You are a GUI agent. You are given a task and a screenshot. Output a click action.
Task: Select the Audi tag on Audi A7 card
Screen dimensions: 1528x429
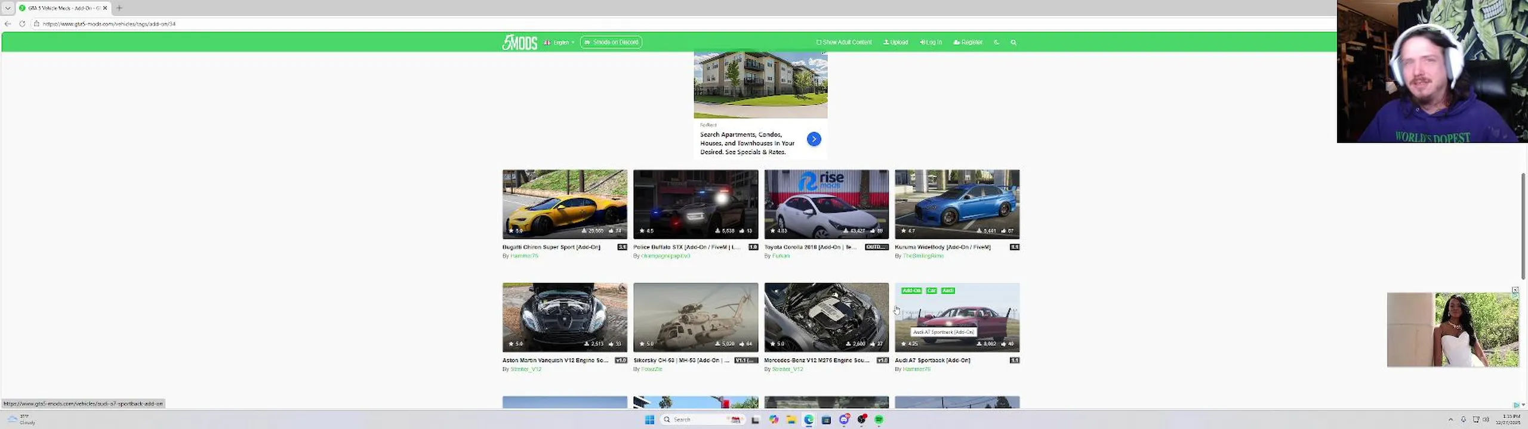point(948,291)
